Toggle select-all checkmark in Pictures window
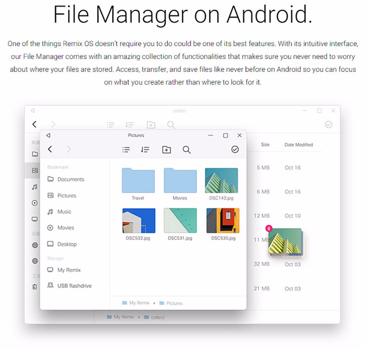This screenshot has height=349, width=366. (x=235, y=150)
